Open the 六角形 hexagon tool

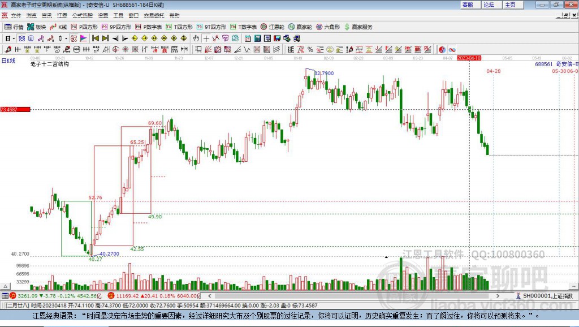328,27
